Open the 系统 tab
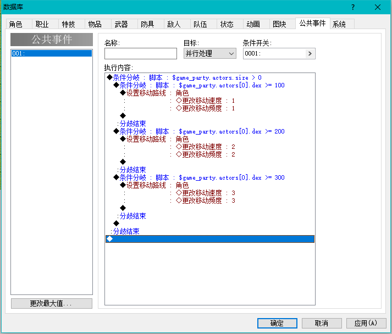Viewport: 392px width, 334px height. (x=342, y=24)
